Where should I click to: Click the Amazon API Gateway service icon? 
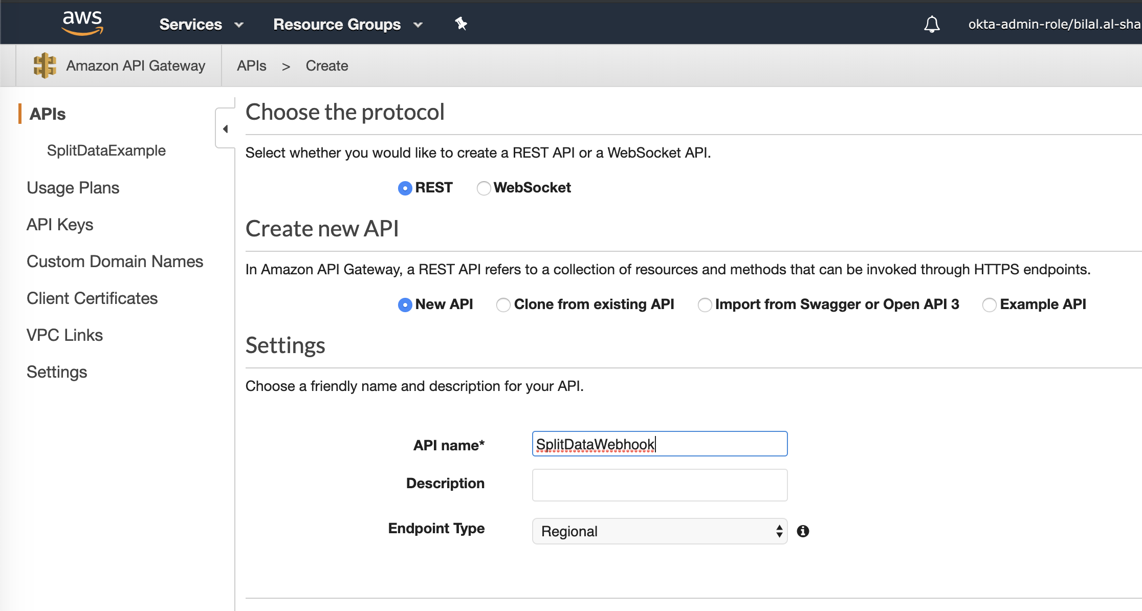click(x=45, y=66)
